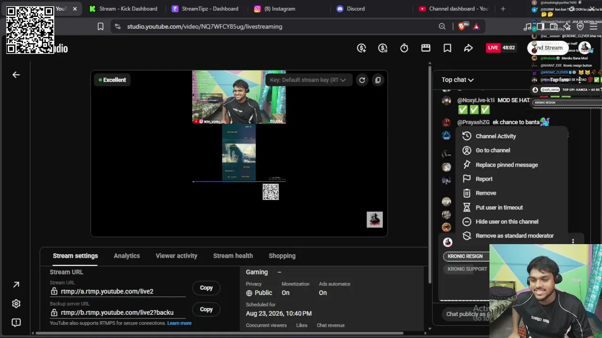Go back using the left arrow

(16, 75)
